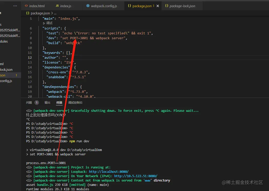Open the webpack.config.js tab

pyautogui.click(x=104, y=6)
